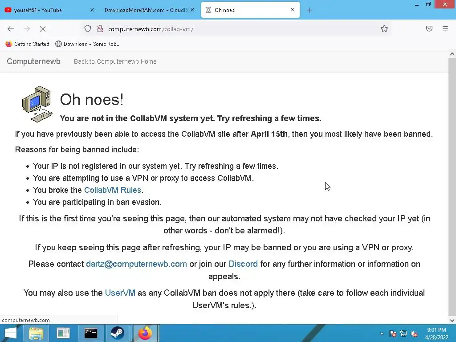Follow the UserVM link

[x=120, y=293]
